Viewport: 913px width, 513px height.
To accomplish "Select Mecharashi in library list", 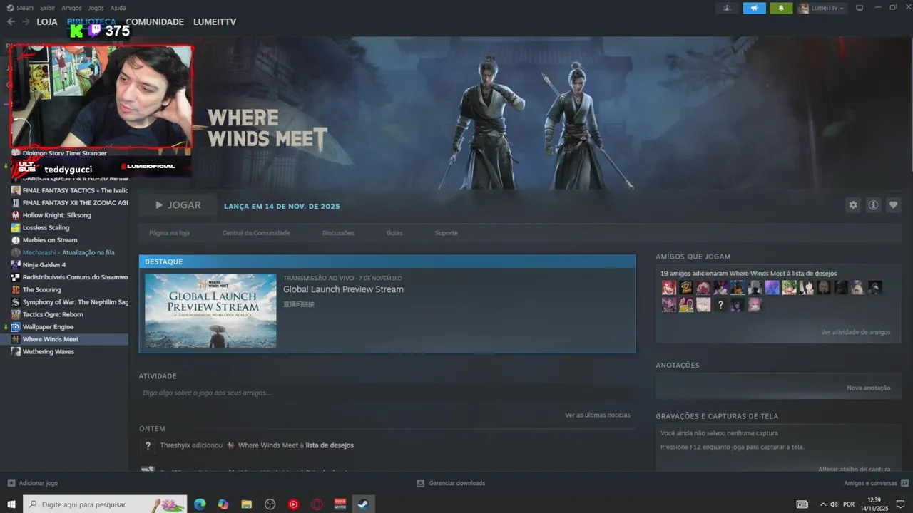I will click(x=70, y=252).
